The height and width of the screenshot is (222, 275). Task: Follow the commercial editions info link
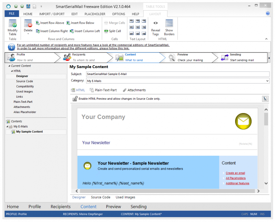point(93,47)
